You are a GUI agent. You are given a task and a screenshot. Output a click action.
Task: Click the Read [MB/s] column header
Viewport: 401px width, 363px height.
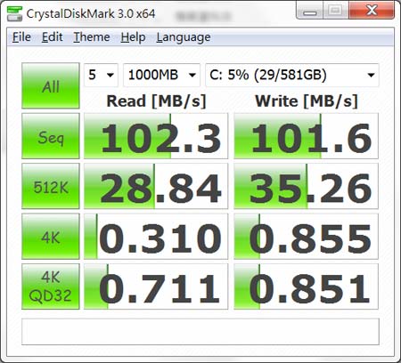point(156,101)
